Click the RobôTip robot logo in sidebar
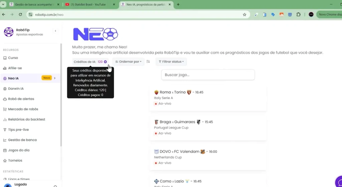Viewport: 342px width, 187px height. click(x=9, y=32)
